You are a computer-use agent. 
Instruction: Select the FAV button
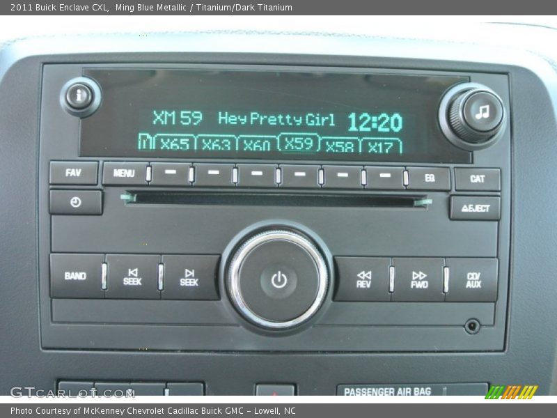[74, 173]
